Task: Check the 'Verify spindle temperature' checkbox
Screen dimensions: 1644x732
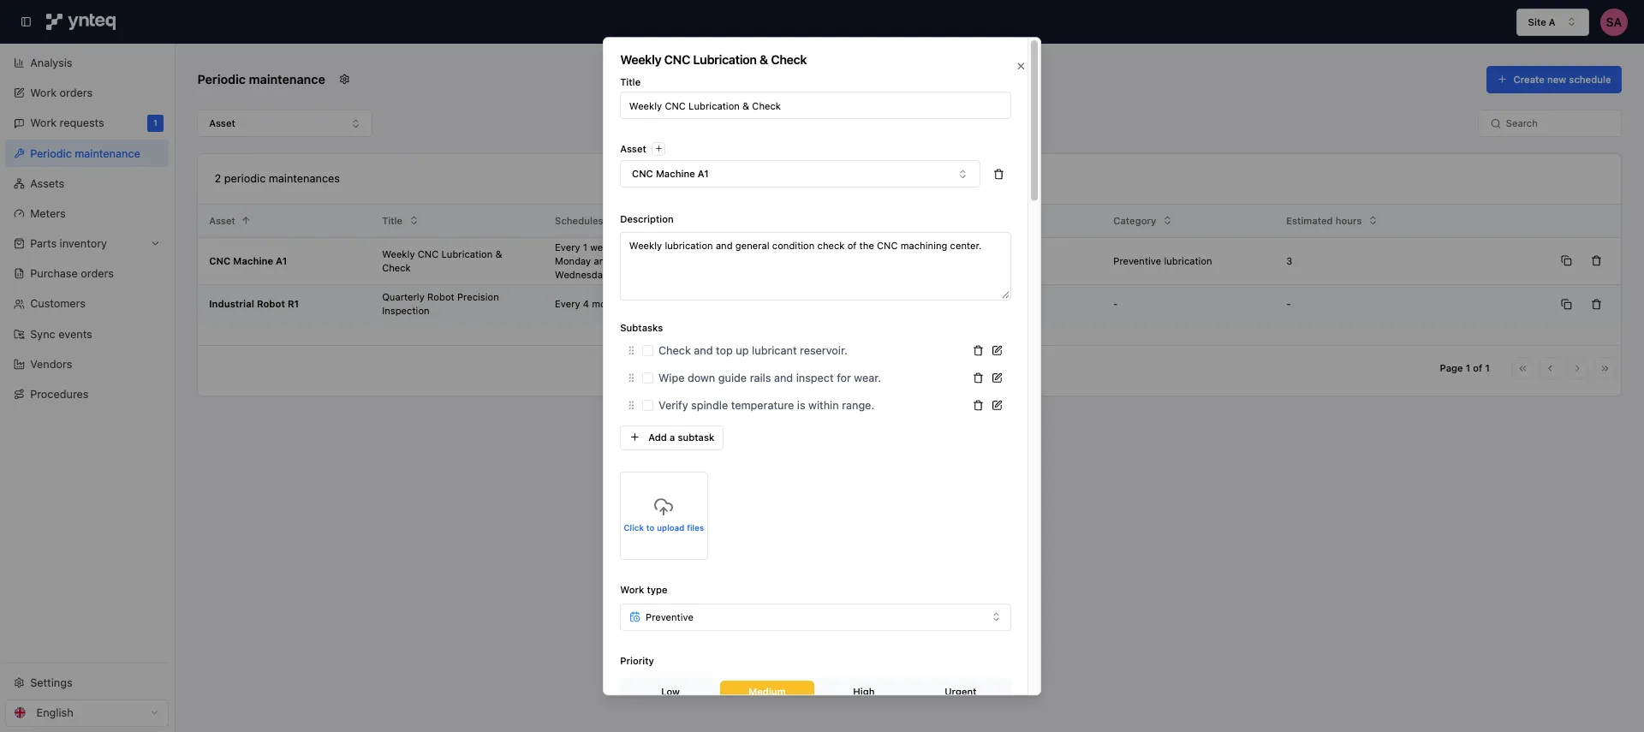Action: (x=647, y=406)
